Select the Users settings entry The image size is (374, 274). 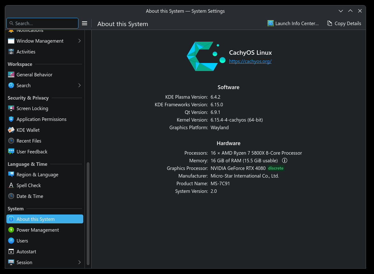[x=45, y=241]
